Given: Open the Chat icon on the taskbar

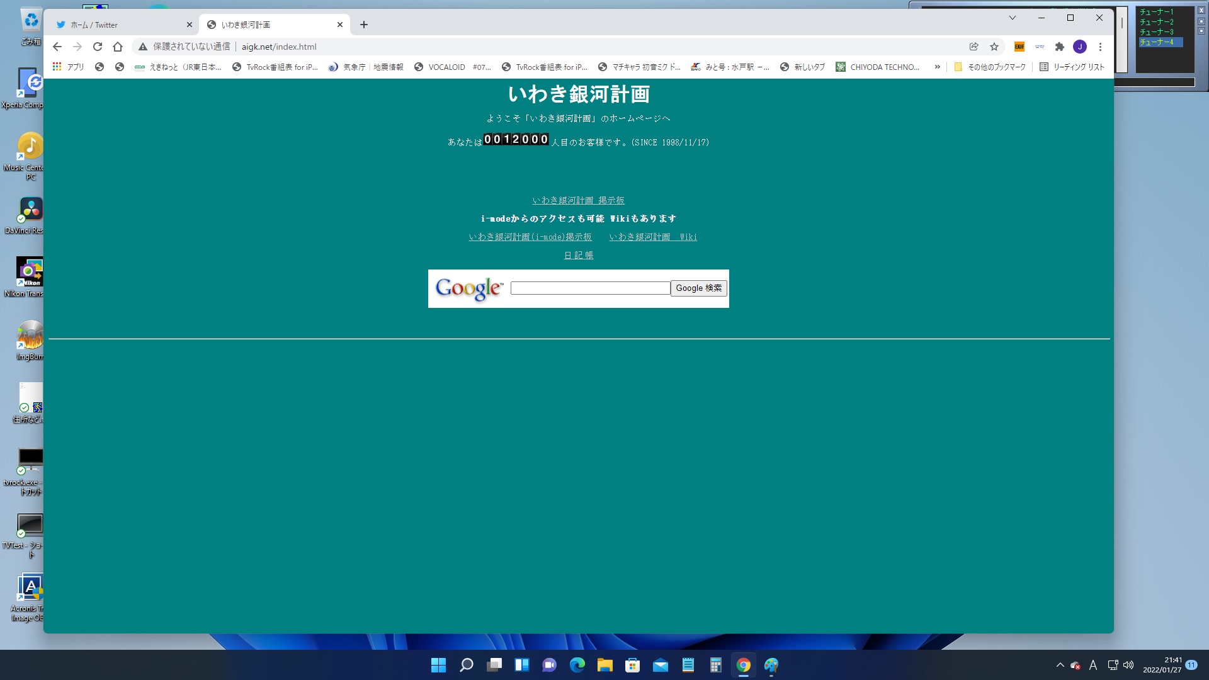Looking at the screenshot, I should (550, 665).
